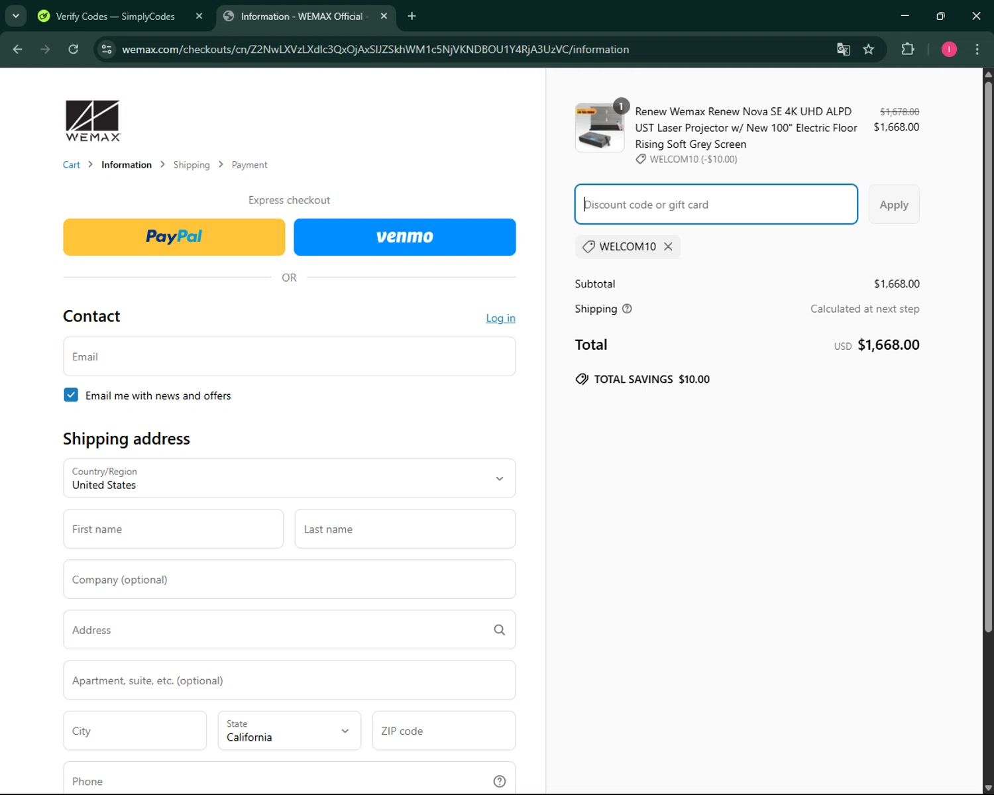Image resolution: width=994 pixels, height=795 pixels.
Task: Open the State dropdown showing California
Action: [x=290, y=731]
